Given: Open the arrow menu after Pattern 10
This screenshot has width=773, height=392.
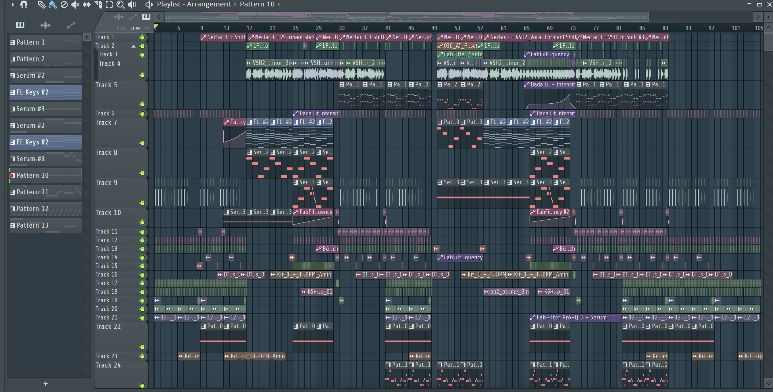Looking at the screenshot, I should coord(279,5).
